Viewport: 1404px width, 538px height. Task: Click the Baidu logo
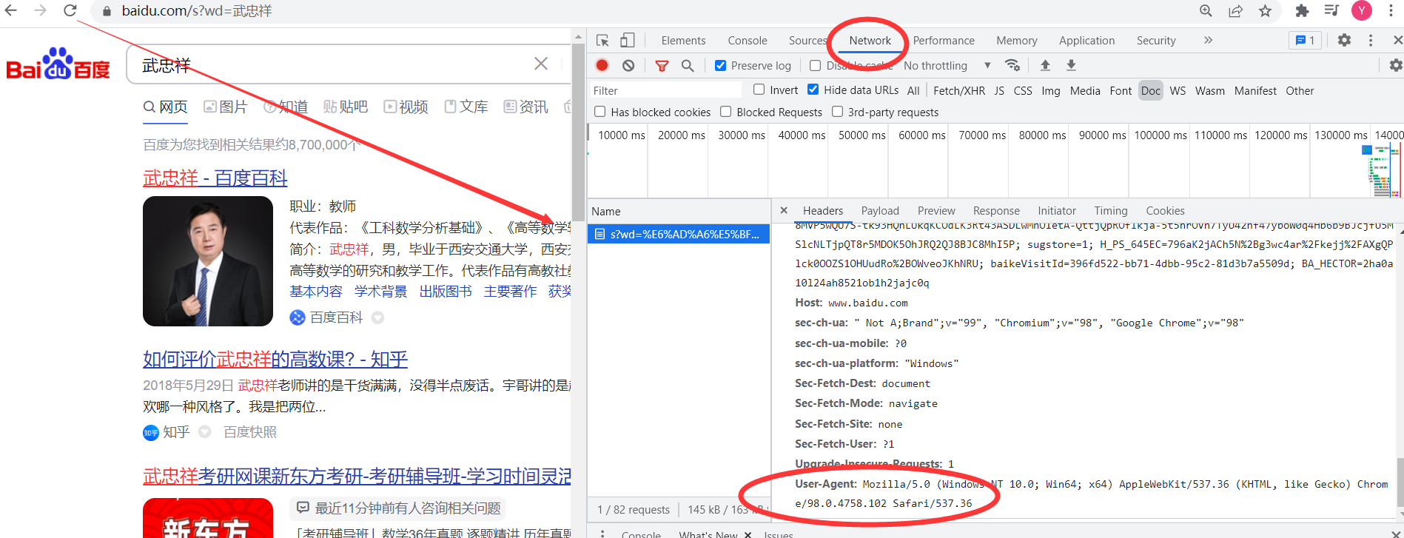click(x=58, y=64)
